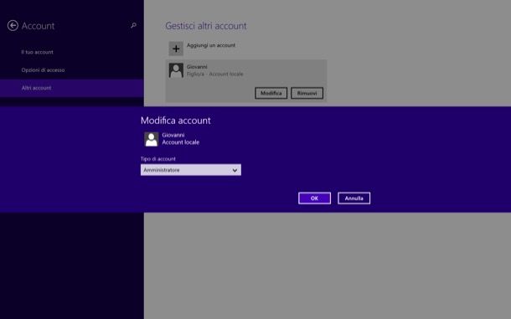The width and height of the screenshot is (511, 319).
Task: Click the Modifica button for Giovanni
Action: click(271, 93)
